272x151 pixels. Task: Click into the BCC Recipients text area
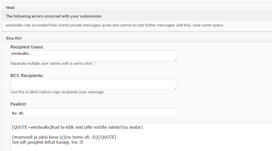click(93, 84)
